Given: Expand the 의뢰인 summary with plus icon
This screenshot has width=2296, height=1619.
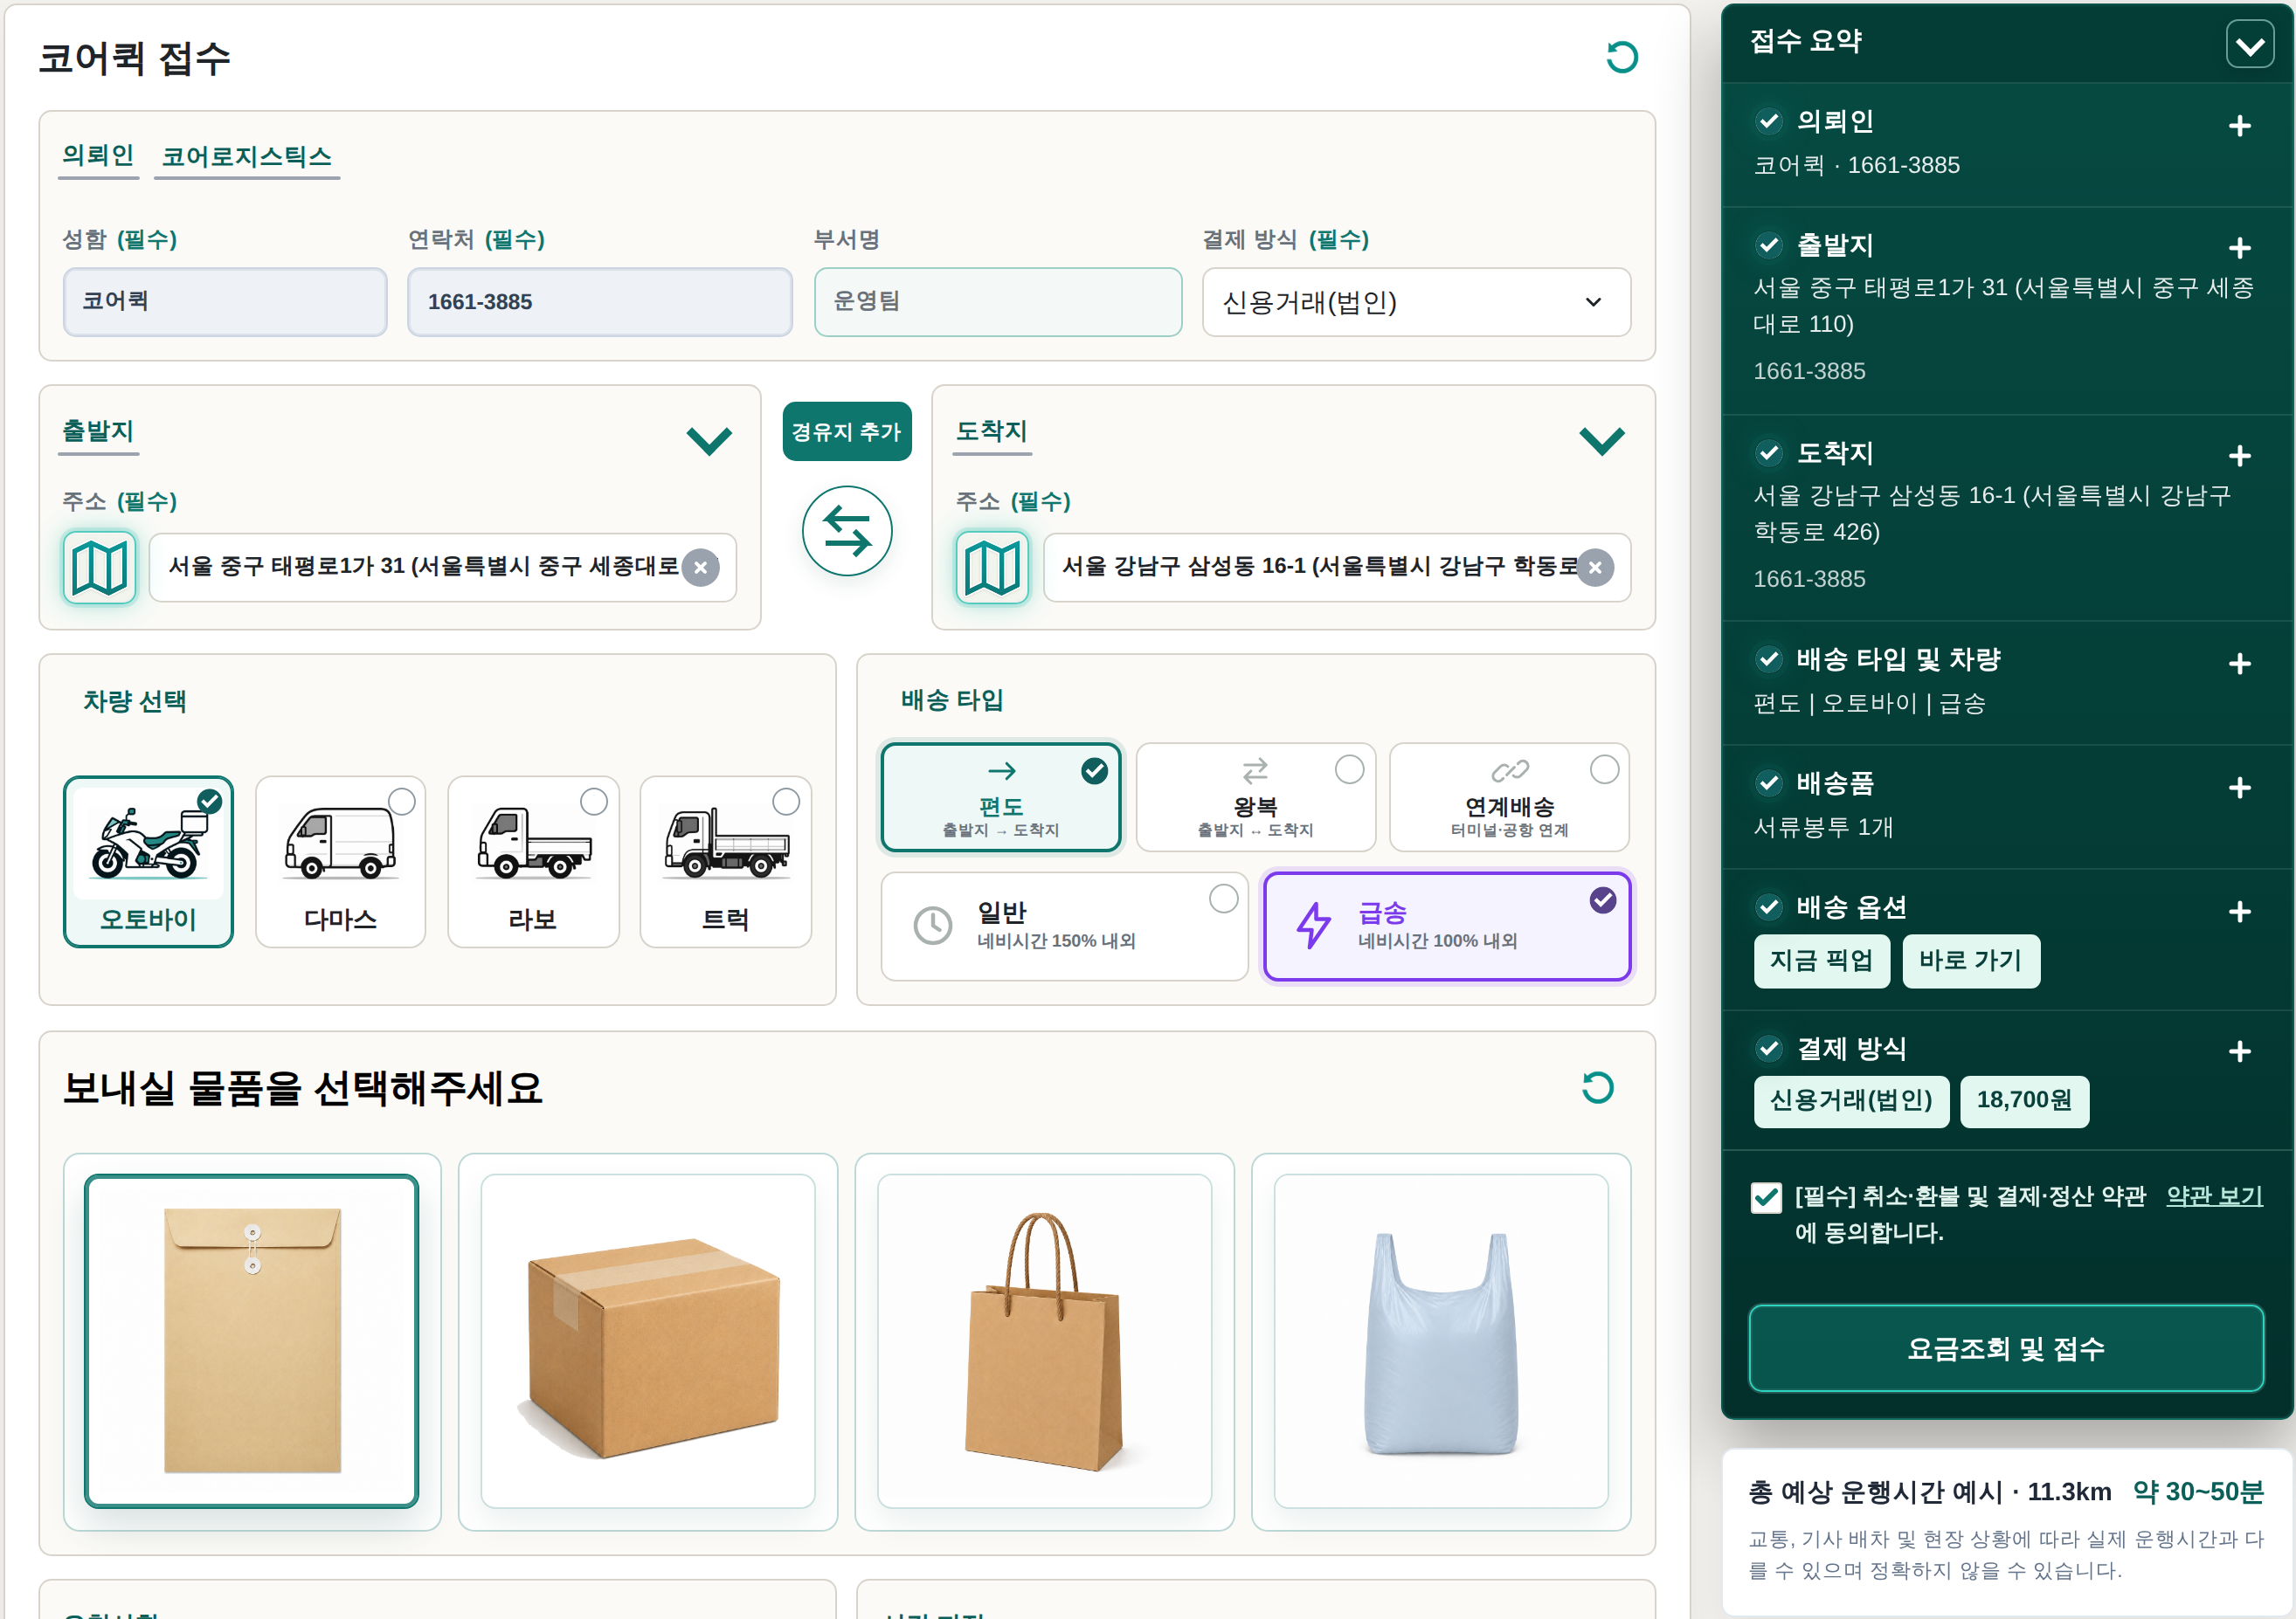Looking at the screenshot, I should tap(2240, 126).
